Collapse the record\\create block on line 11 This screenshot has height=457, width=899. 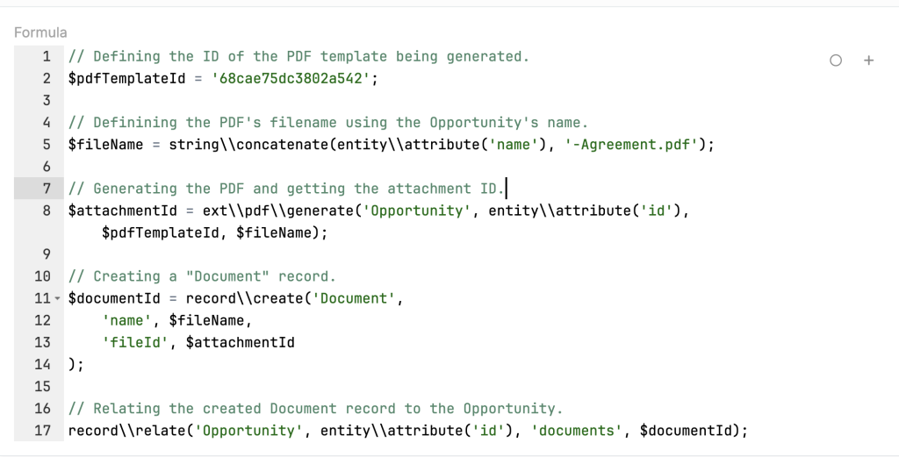coord(58,299)
